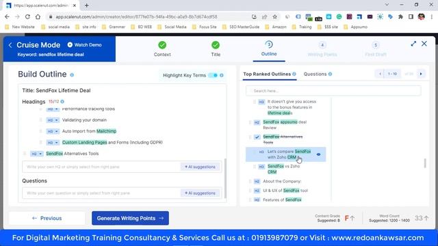The image size is (438, 246).
Task: Select H3 SendFox vs Zoho CRM outline
Action: tap(283, 169)
